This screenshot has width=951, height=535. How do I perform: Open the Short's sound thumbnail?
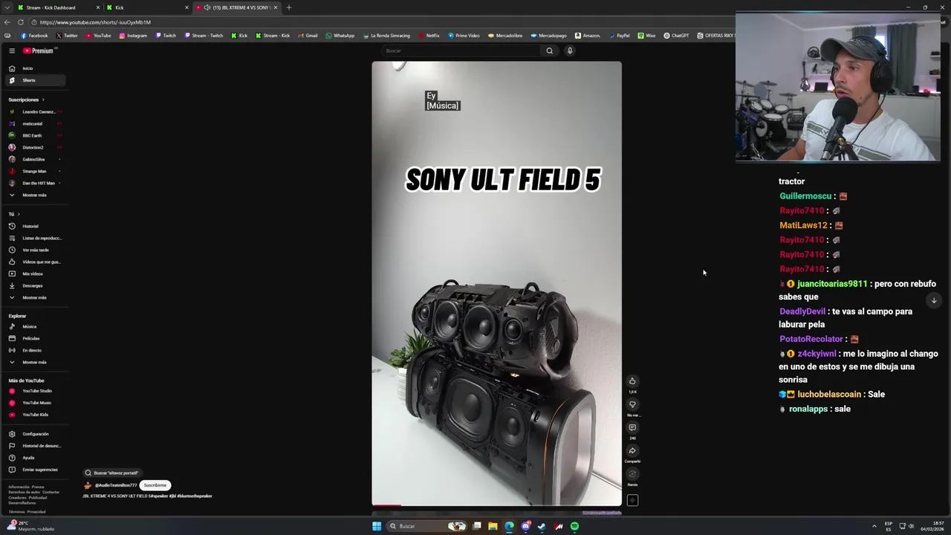pos(632,500)
